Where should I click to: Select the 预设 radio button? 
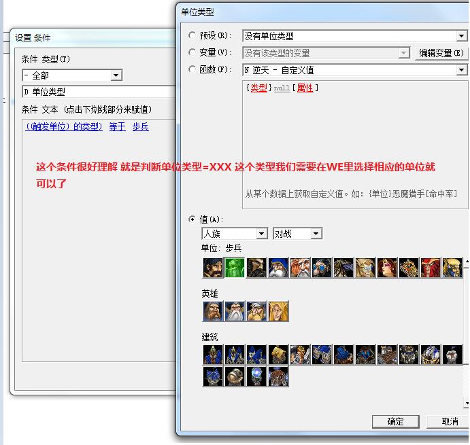pyautogui.click(x=192, y=35)
